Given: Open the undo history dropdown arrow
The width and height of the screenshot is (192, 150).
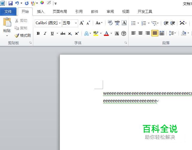Looking at the screenshot, I should pyautogui.click(x=21, y=3).
